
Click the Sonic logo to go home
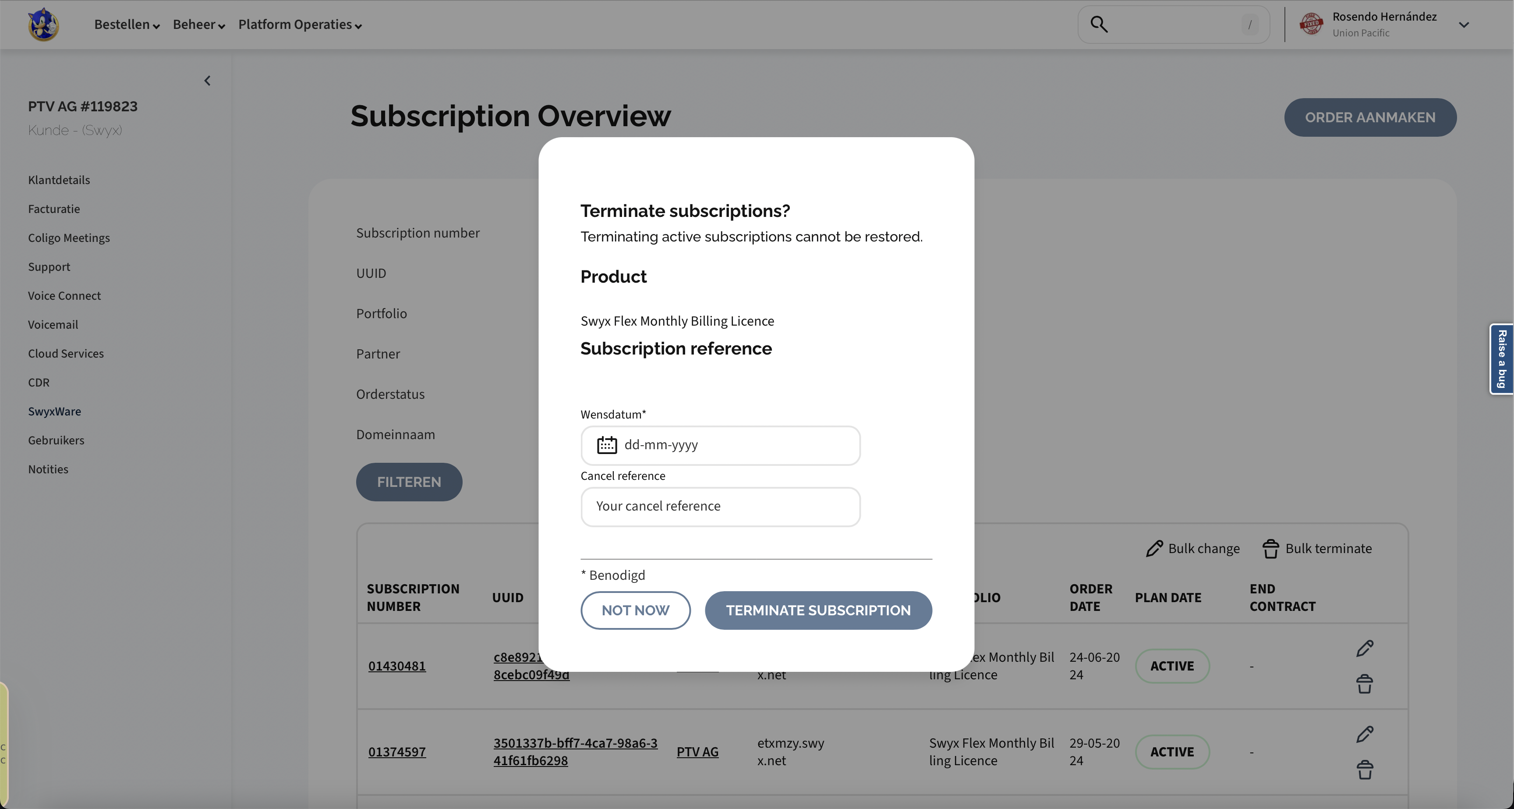pyautogui.click(x=42, y=24)
